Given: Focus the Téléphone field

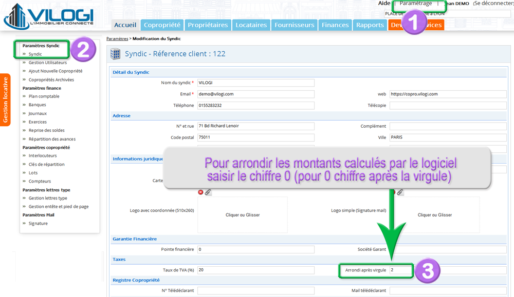Looking at the screenshot, I should point(255,105).
